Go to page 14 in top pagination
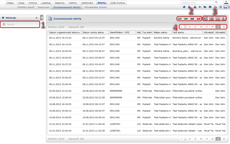 coord(190,27)
